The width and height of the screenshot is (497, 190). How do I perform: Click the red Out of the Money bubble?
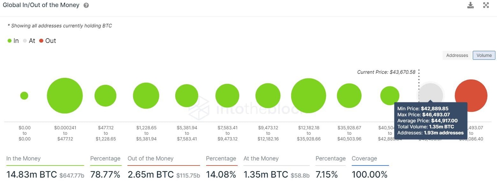point(471,92)
